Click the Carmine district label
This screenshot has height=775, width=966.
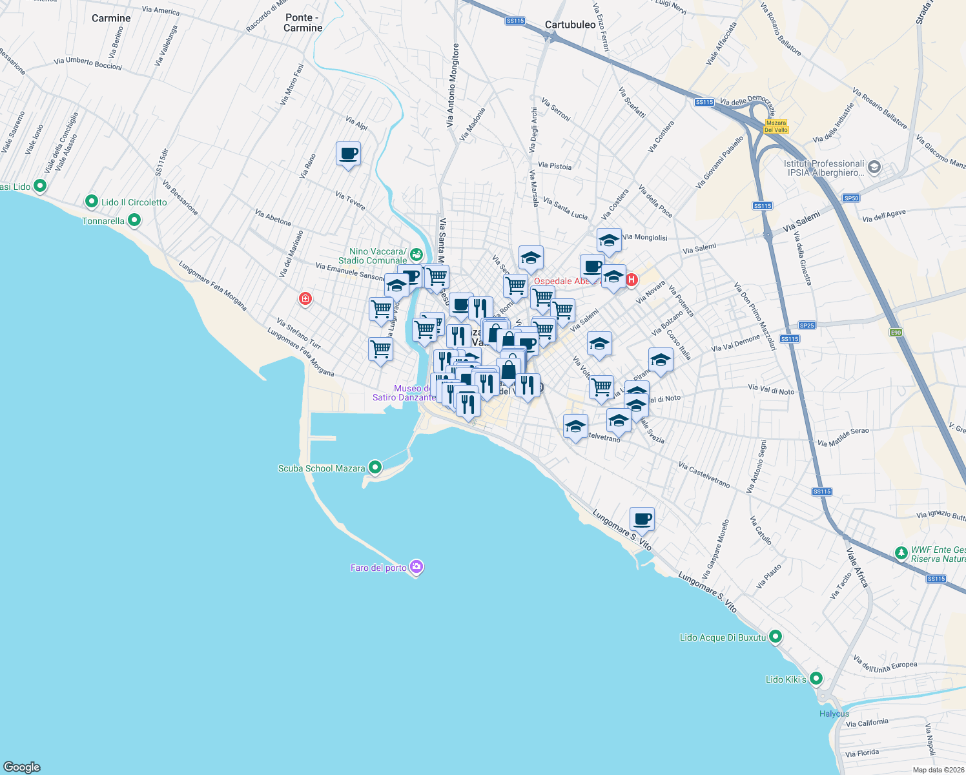pos(111,18)
